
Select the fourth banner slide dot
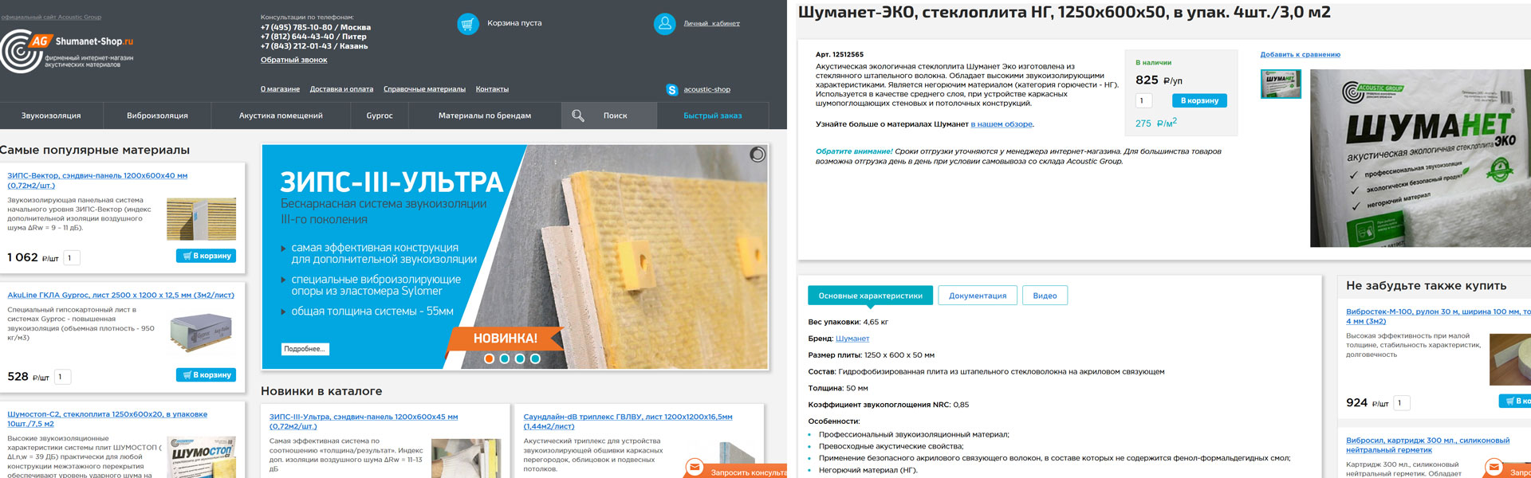(x=535, y=358)
